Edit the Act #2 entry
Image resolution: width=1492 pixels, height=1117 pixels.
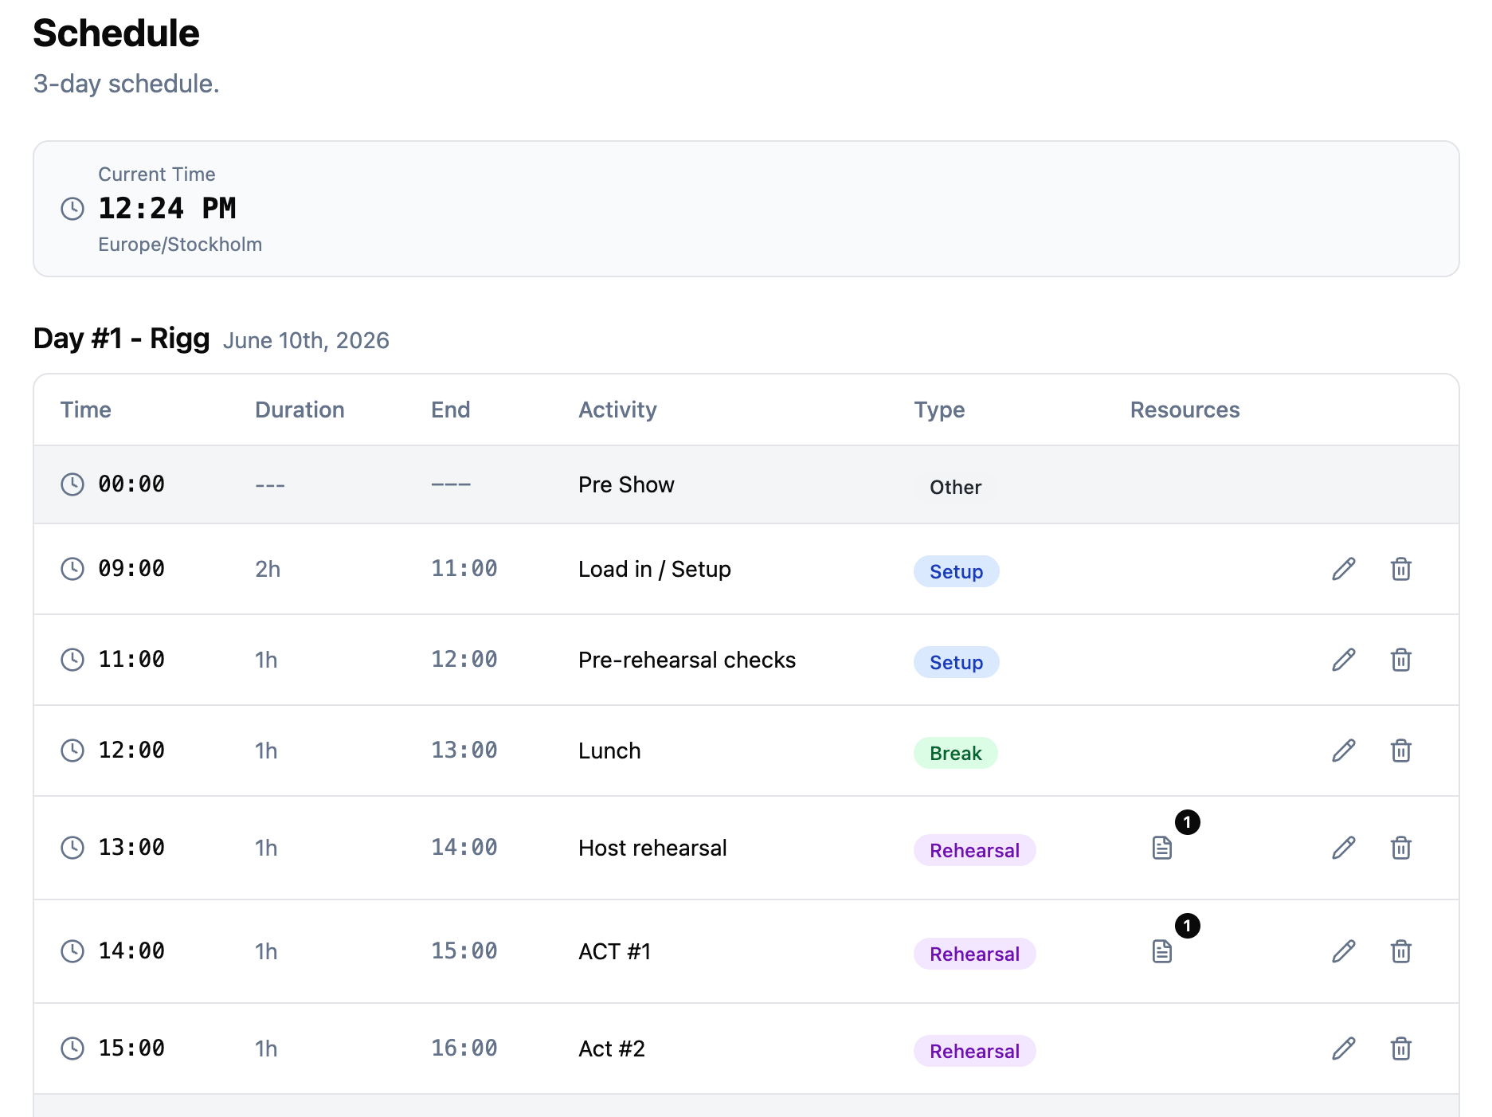tap(1344, 1048)
